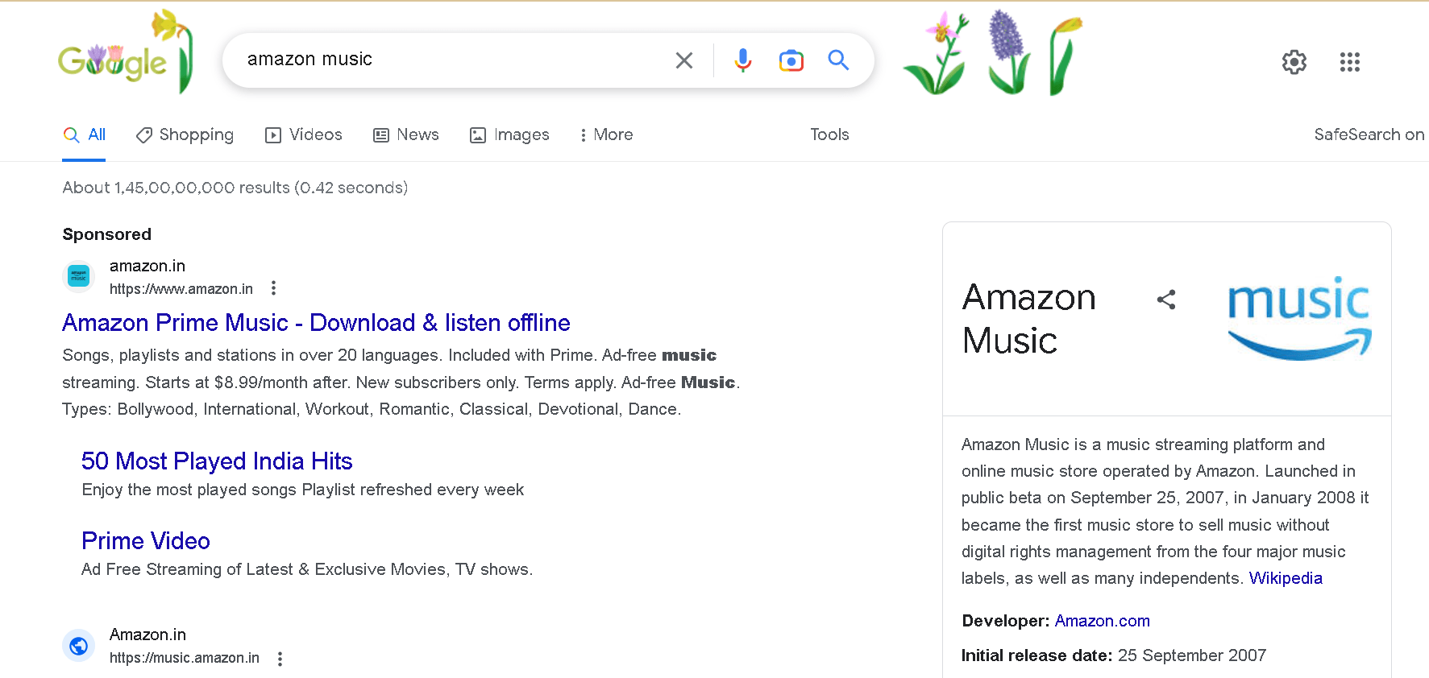Switch to the Shopping tab
The image size is (1429, 678).
pos(185,135)
